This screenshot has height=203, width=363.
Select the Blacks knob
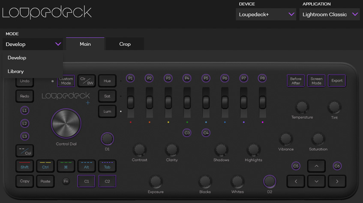[205, 182]
